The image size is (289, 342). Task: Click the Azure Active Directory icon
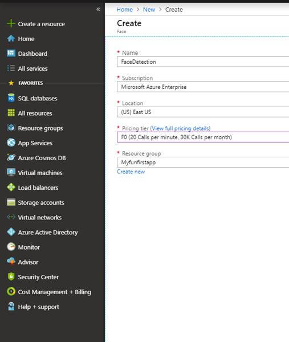click(x=11, y=232)
